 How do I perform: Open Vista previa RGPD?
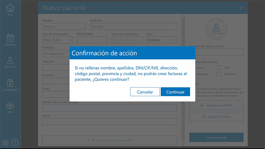216,105
